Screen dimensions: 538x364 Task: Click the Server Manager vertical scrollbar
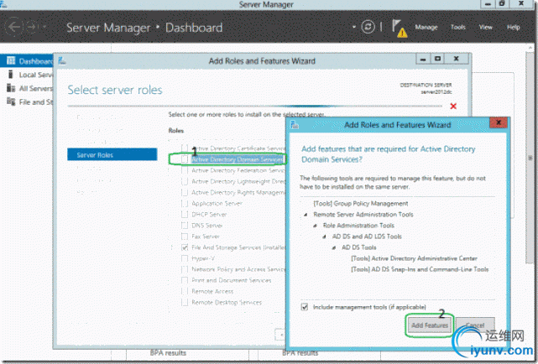coord(530,158)
